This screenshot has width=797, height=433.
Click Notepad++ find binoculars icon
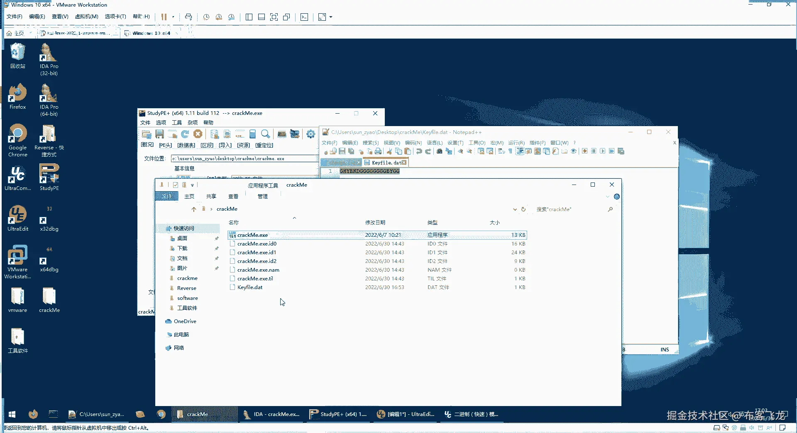tap(440, 151)
